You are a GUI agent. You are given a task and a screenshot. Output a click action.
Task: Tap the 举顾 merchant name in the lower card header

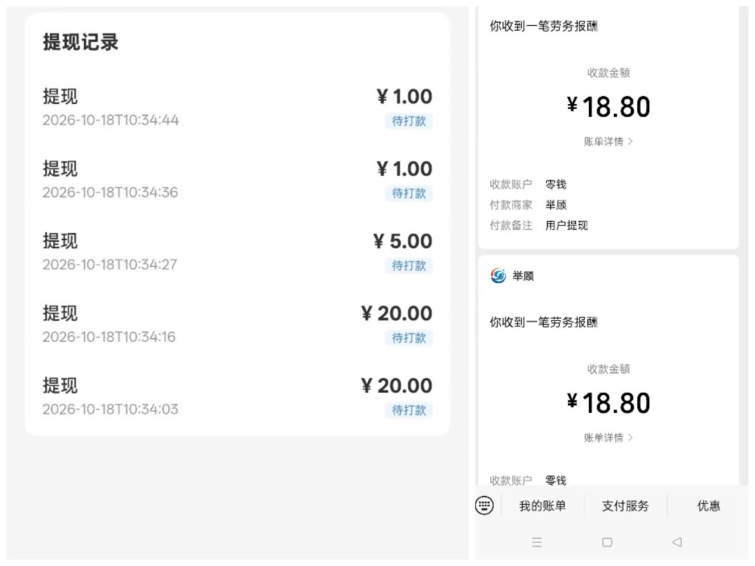(x=523, y=276)
